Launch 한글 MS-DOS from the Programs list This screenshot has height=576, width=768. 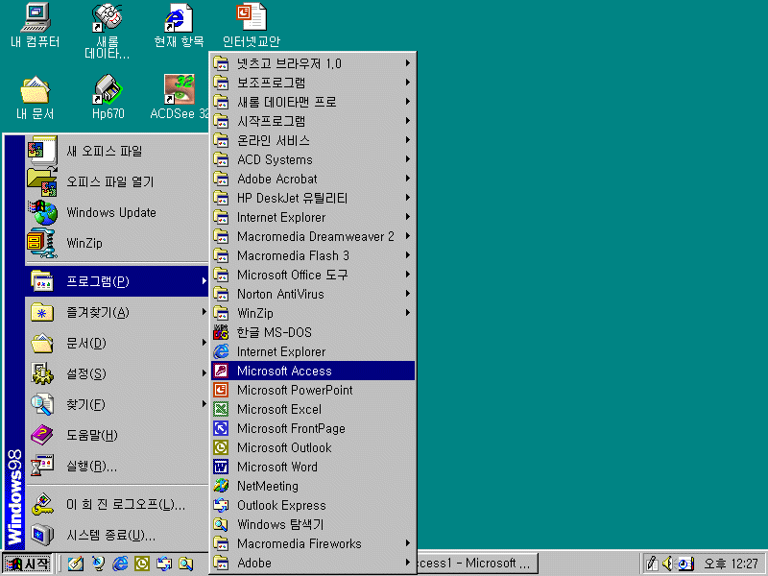(313, 332)
